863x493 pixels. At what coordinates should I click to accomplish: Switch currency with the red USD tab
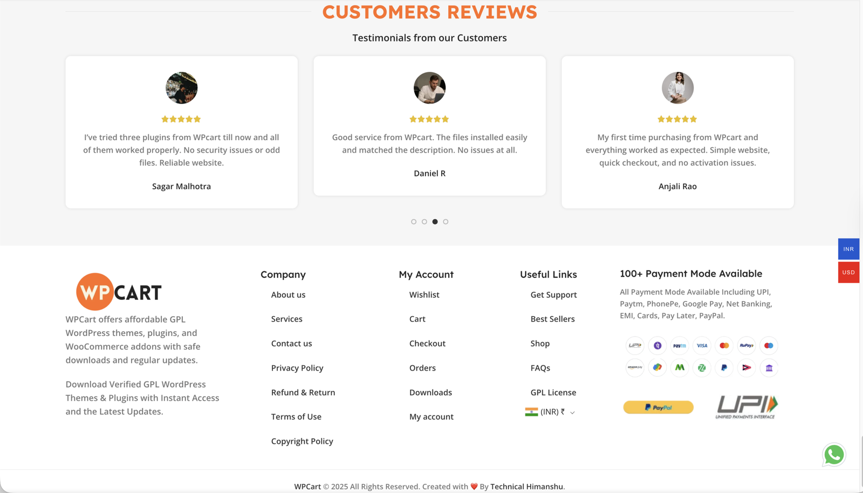848,272
